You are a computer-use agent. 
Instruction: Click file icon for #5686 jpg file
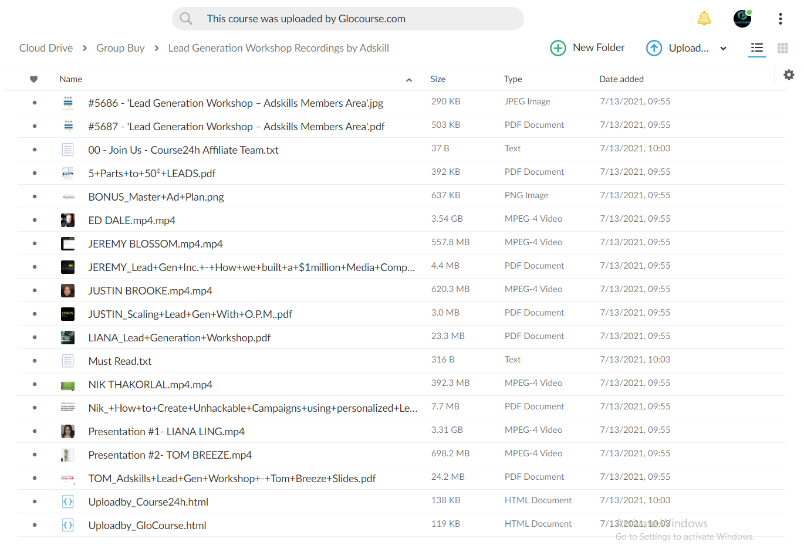(68, 103)
